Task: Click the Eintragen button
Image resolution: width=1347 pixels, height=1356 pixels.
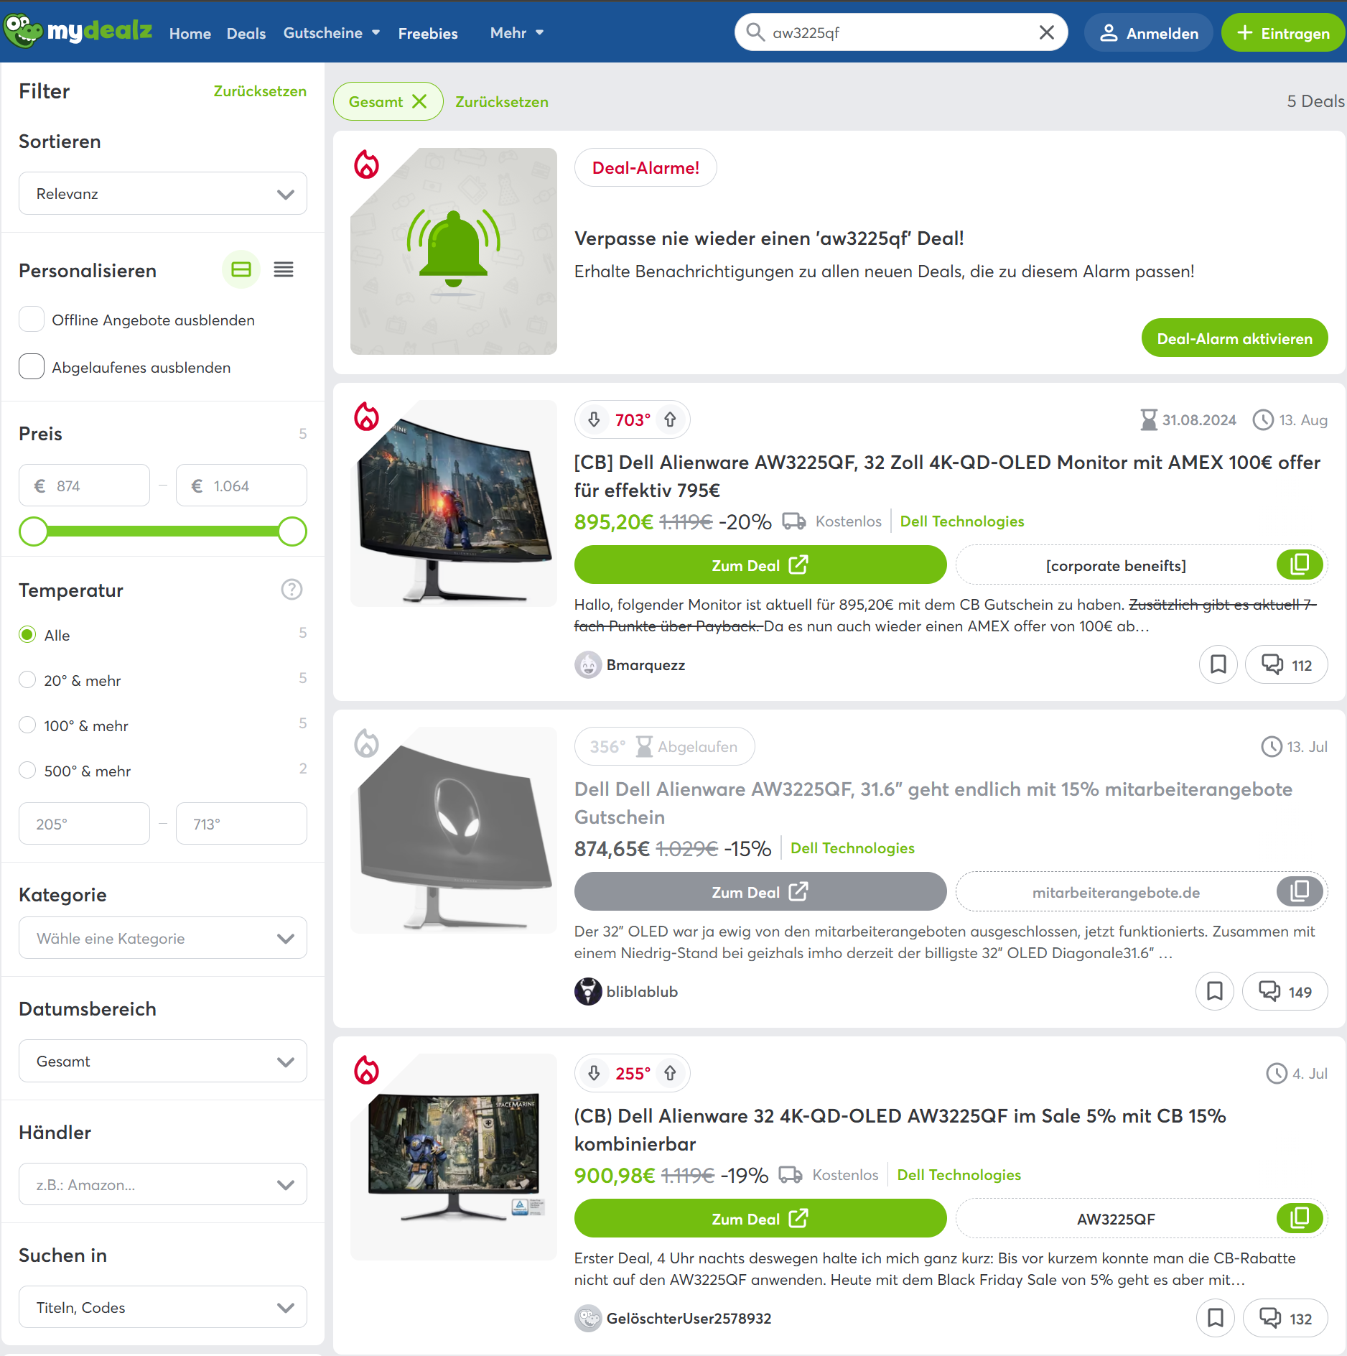Action: [1283, 32]
